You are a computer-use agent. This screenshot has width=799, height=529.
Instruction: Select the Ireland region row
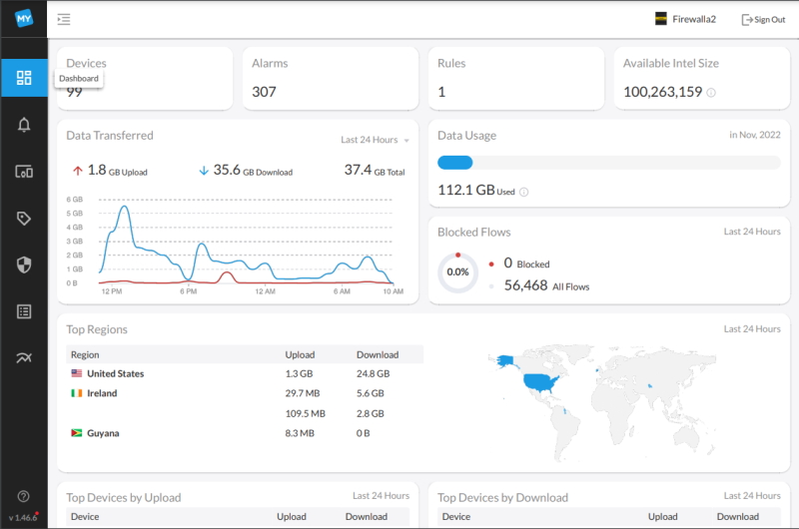click(245, 393)
